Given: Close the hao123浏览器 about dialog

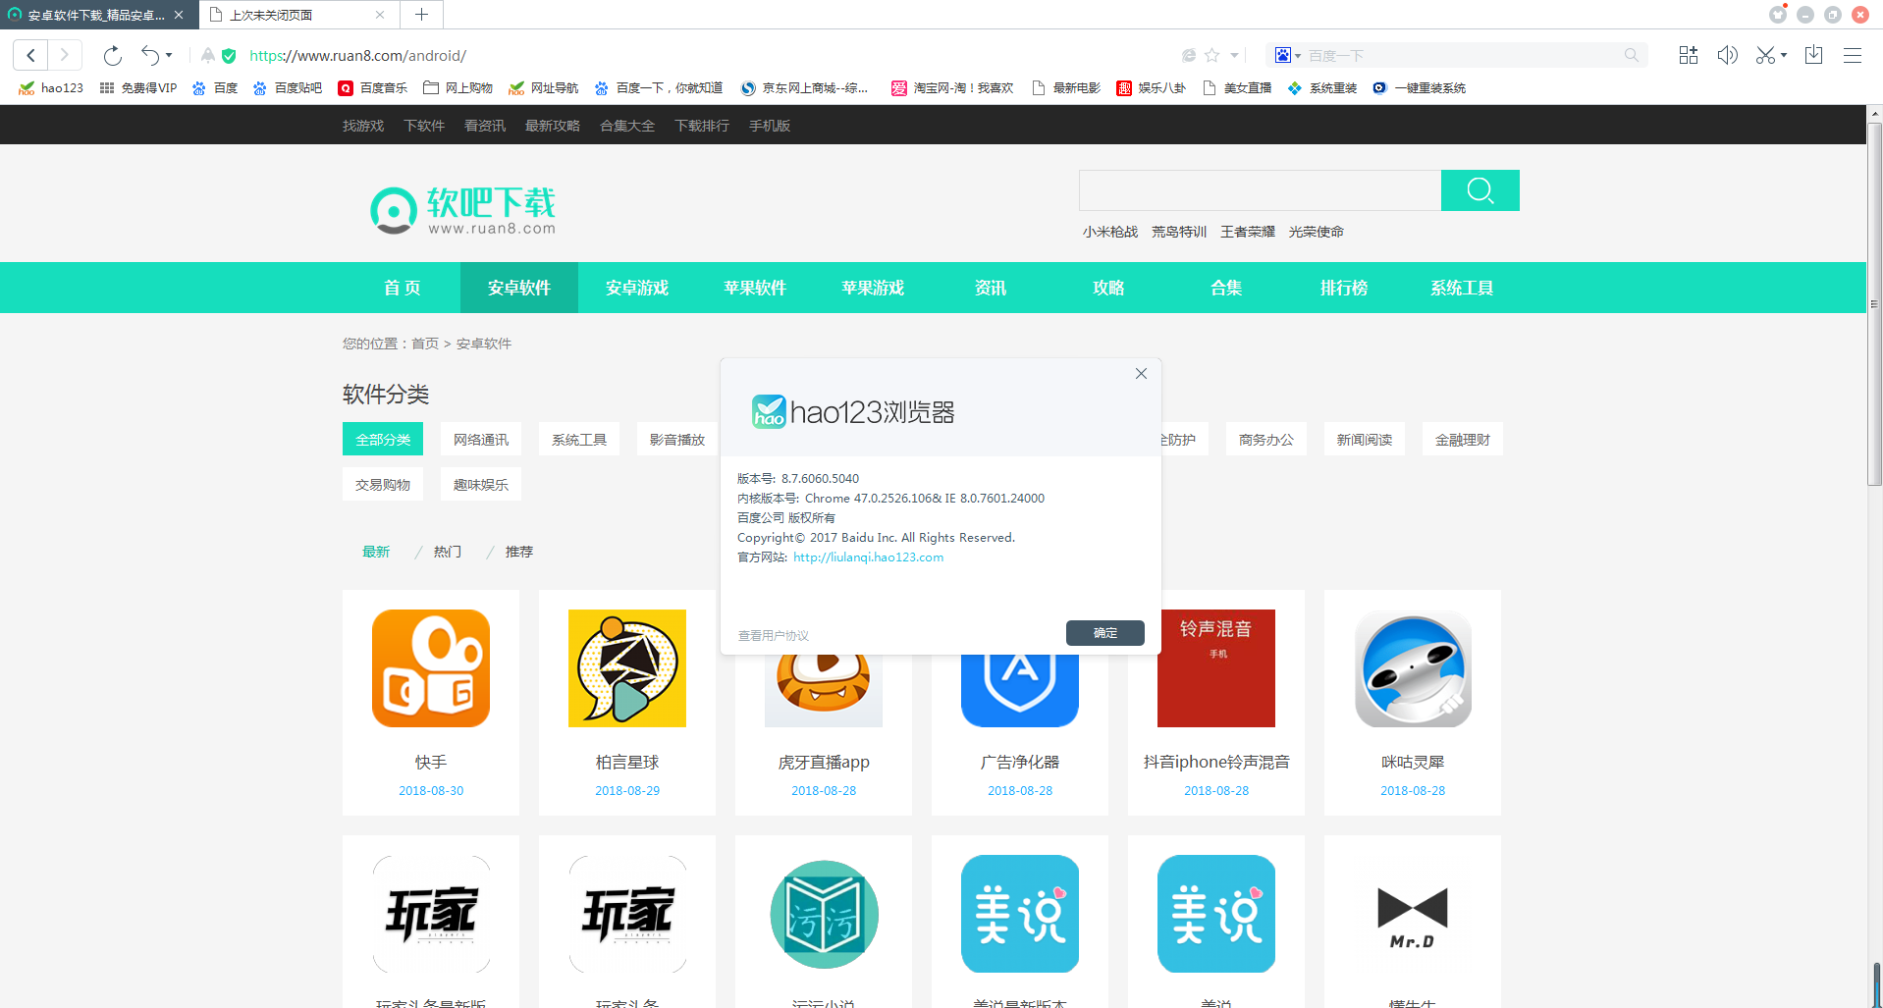Looking at the screenshot, I should [x=1141, y=374].
